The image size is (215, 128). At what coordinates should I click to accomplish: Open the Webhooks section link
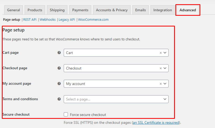click(x=47, y=20)
